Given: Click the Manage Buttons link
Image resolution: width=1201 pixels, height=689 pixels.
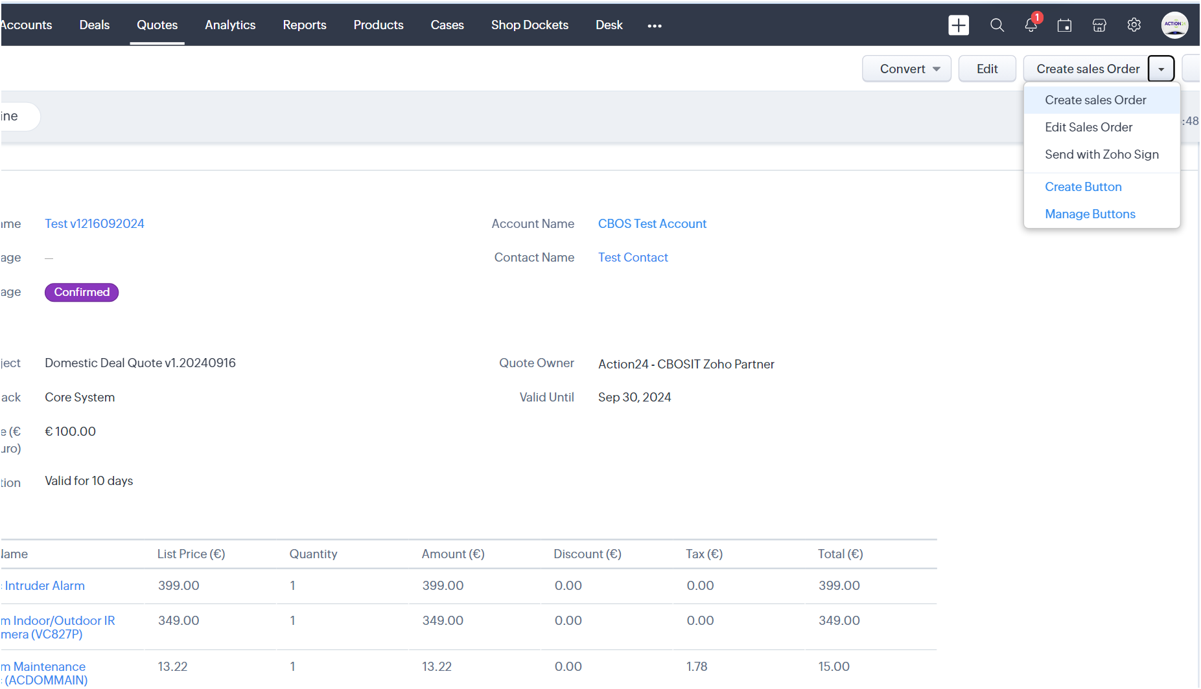Looking at the screenshot, I should 1090,214.
